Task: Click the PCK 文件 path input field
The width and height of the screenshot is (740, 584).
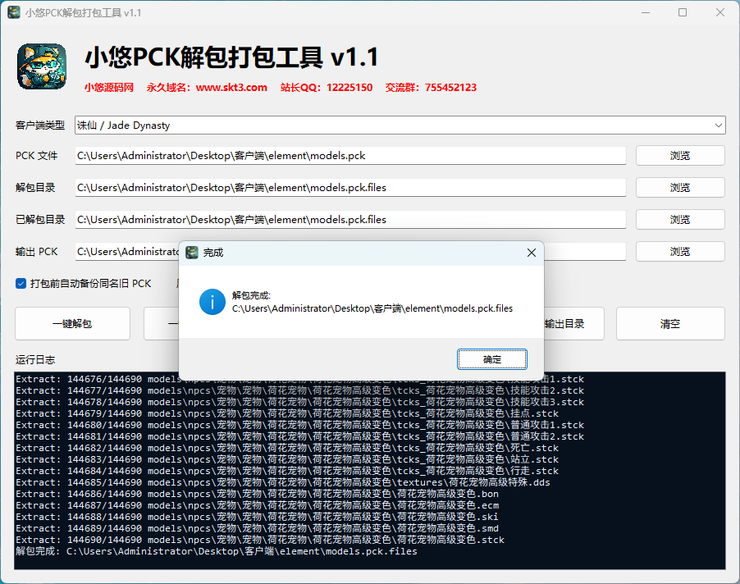Action: [350, 156]
